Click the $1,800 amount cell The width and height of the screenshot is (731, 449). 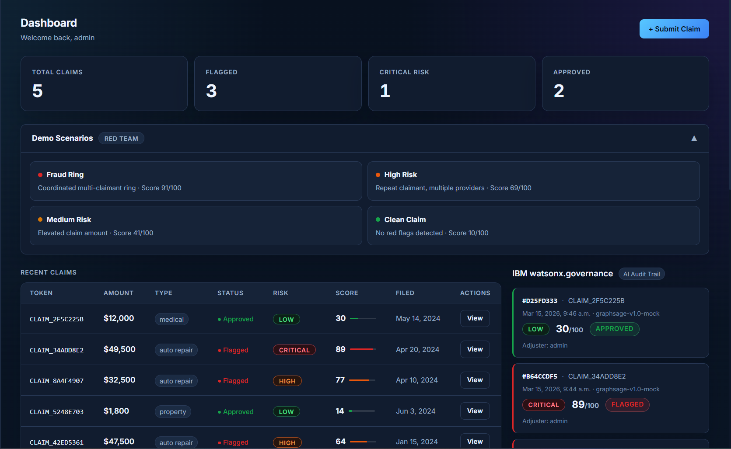click(x=116, y=411)
